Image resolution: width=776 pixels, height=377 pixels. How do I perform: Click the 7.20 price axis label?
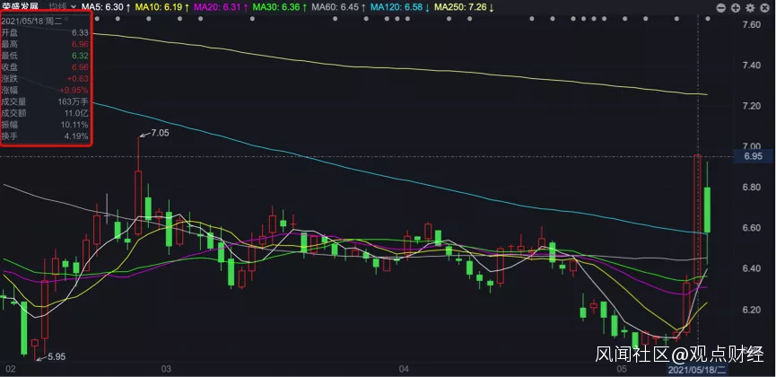point(752,106)
